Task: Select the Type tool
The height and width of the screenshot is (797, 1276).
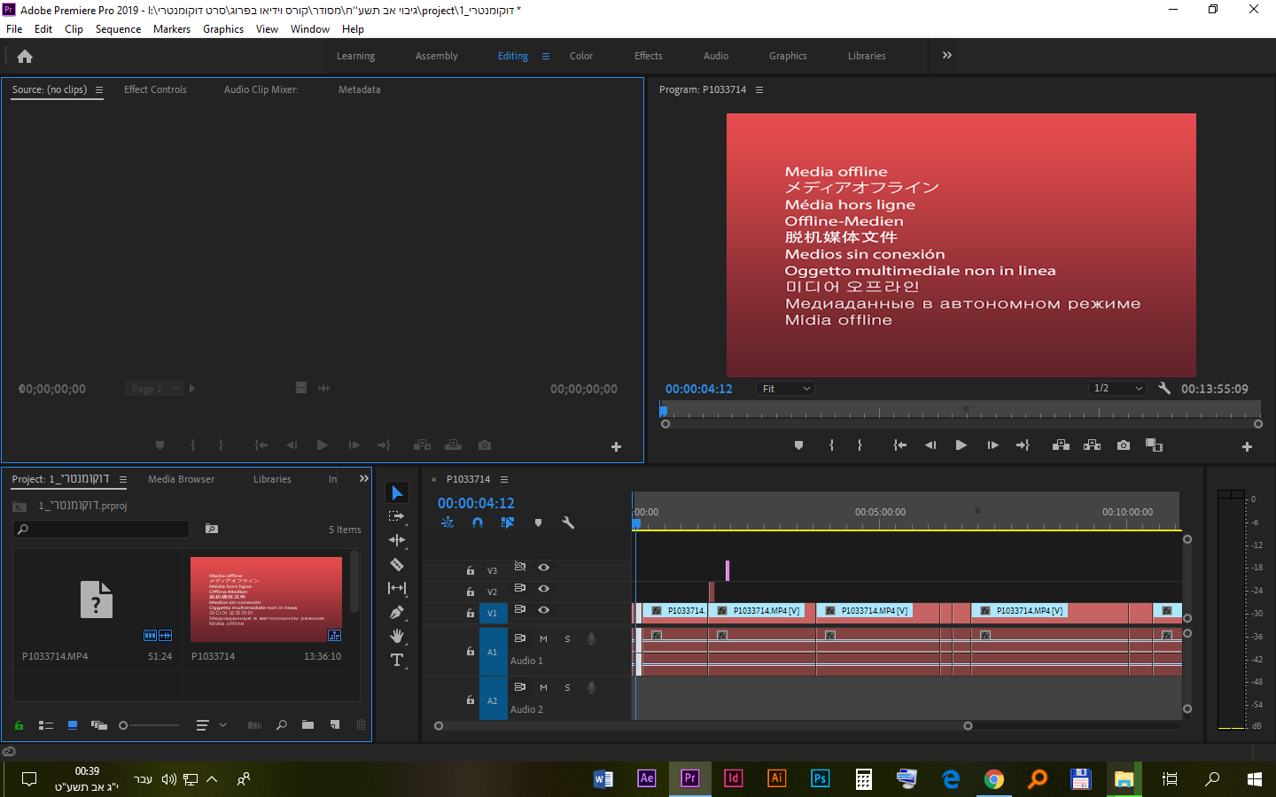Action: click(x=397, y=660)
